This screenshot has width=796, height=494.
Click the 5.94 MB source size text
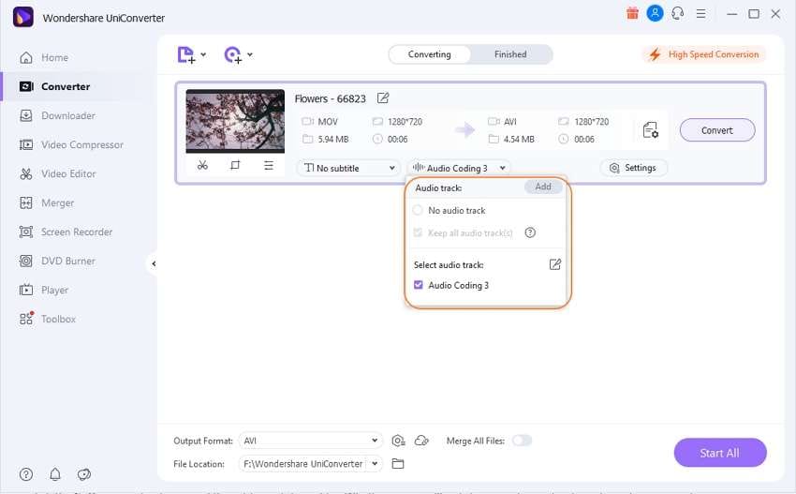(333, 140)
